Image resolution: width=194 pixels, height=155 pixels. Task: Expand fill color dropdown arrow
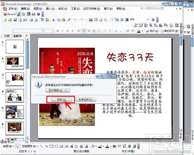point(96,147)
